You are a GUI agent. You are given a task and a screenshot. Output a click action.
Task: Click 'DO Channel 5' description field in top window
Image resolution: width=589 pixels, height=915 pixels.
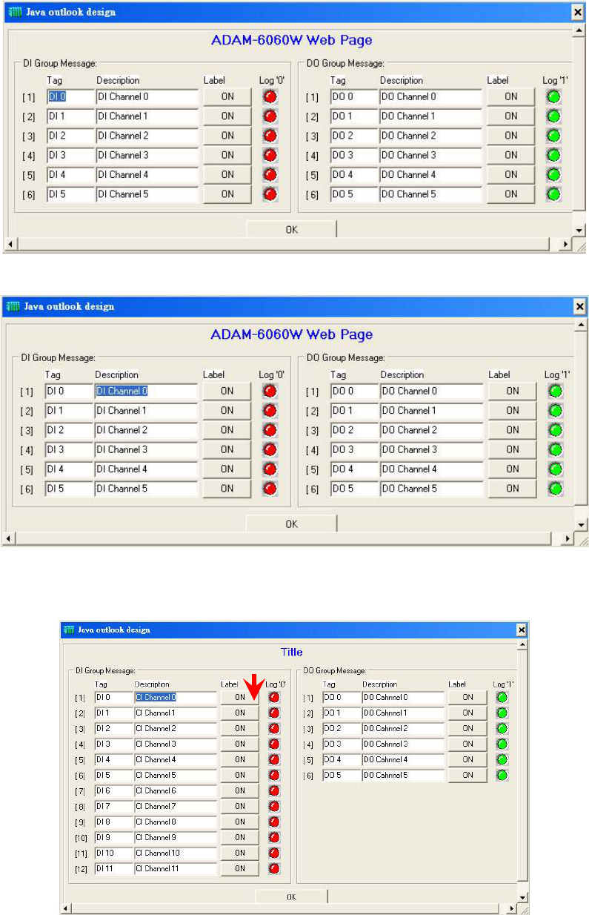pyautogui.click(x=430, y=194)
